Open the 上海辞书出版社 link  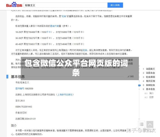click(x=65, y=95)
